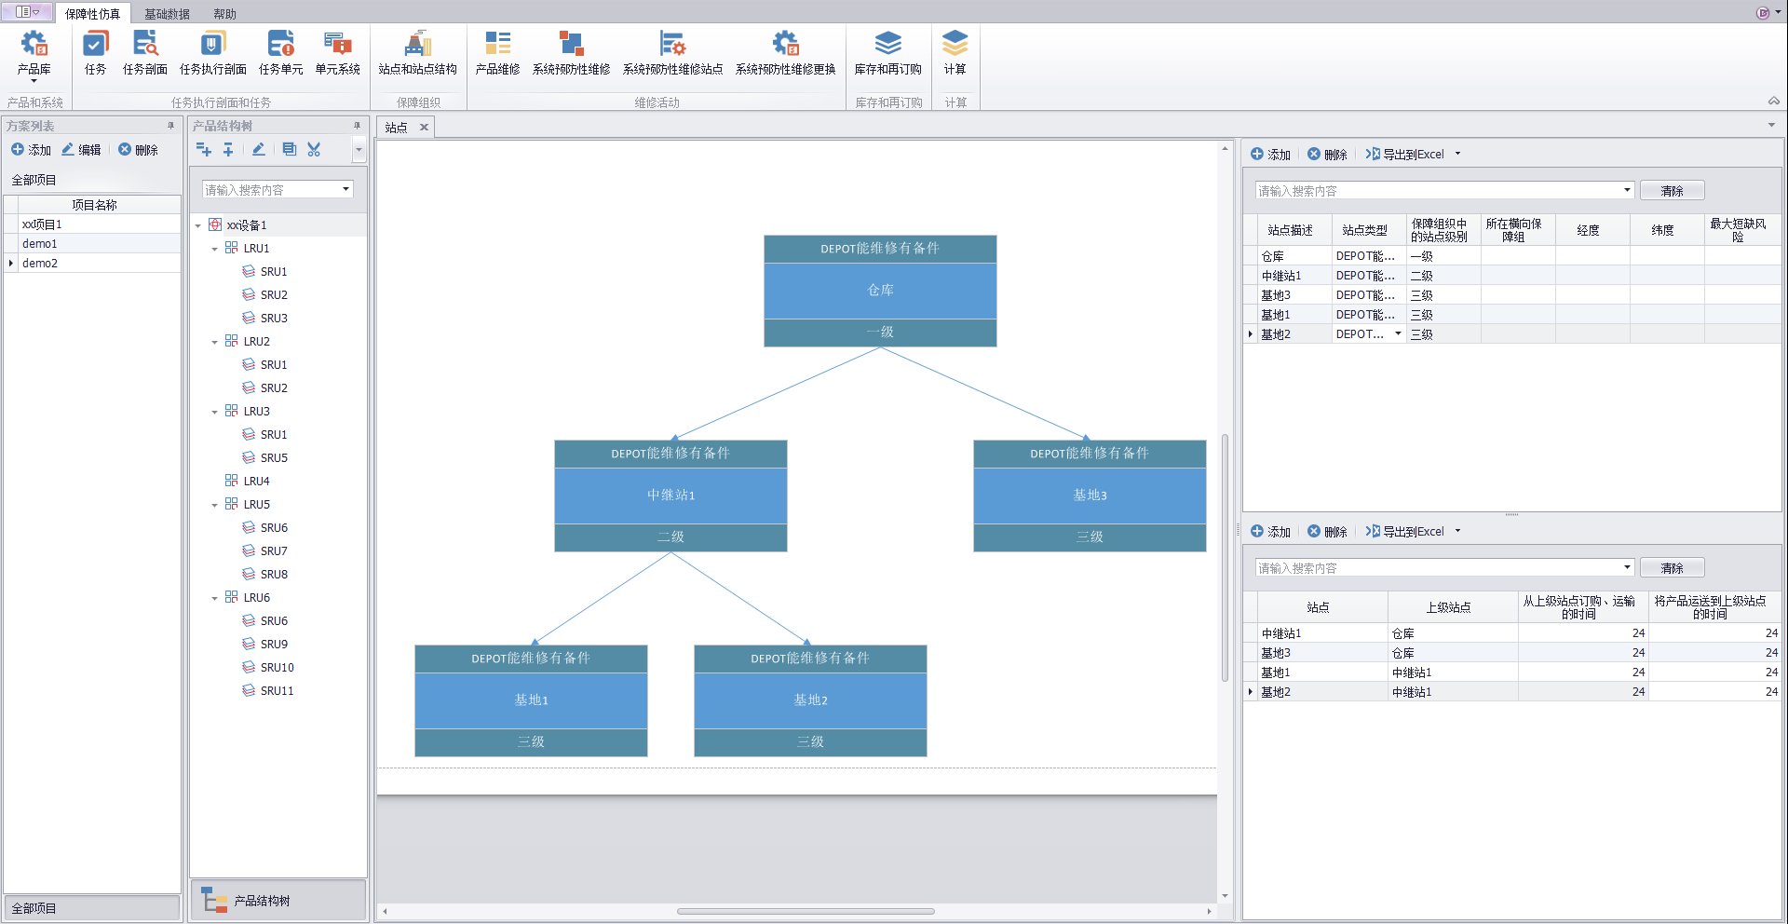Click the scissors icon in 产品结构树 toolbar

pos(314,150)
